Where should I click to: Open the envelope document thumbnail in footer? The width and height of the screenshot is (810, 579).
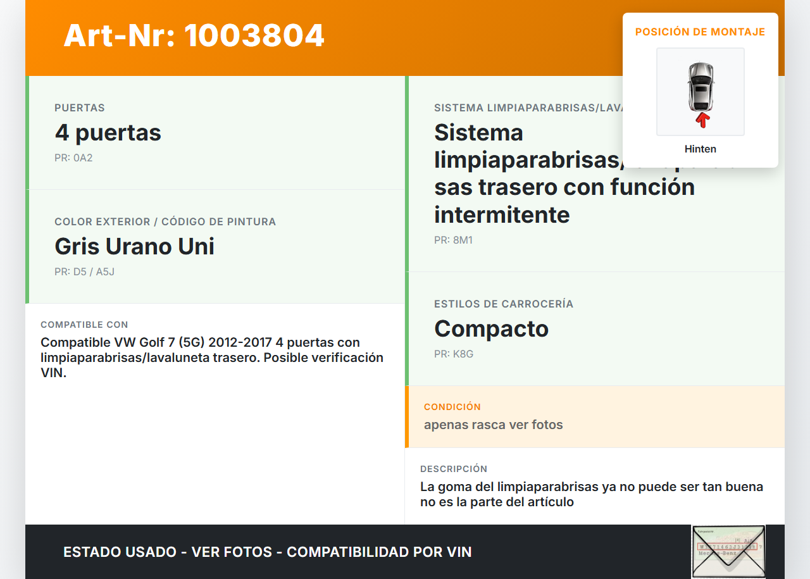click(x=728, y=552)
